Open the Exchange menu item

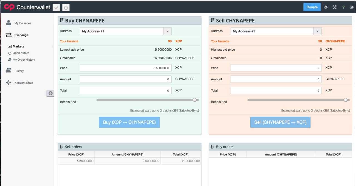21,35
